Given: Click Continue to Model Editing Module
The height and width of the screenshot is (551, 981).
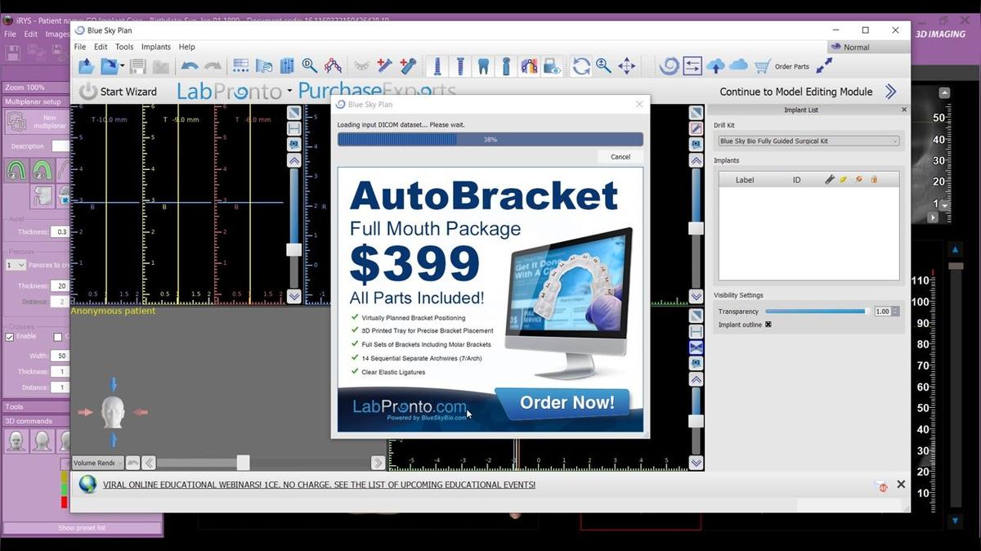Looking at the screenshot, I should click(796, 92).
